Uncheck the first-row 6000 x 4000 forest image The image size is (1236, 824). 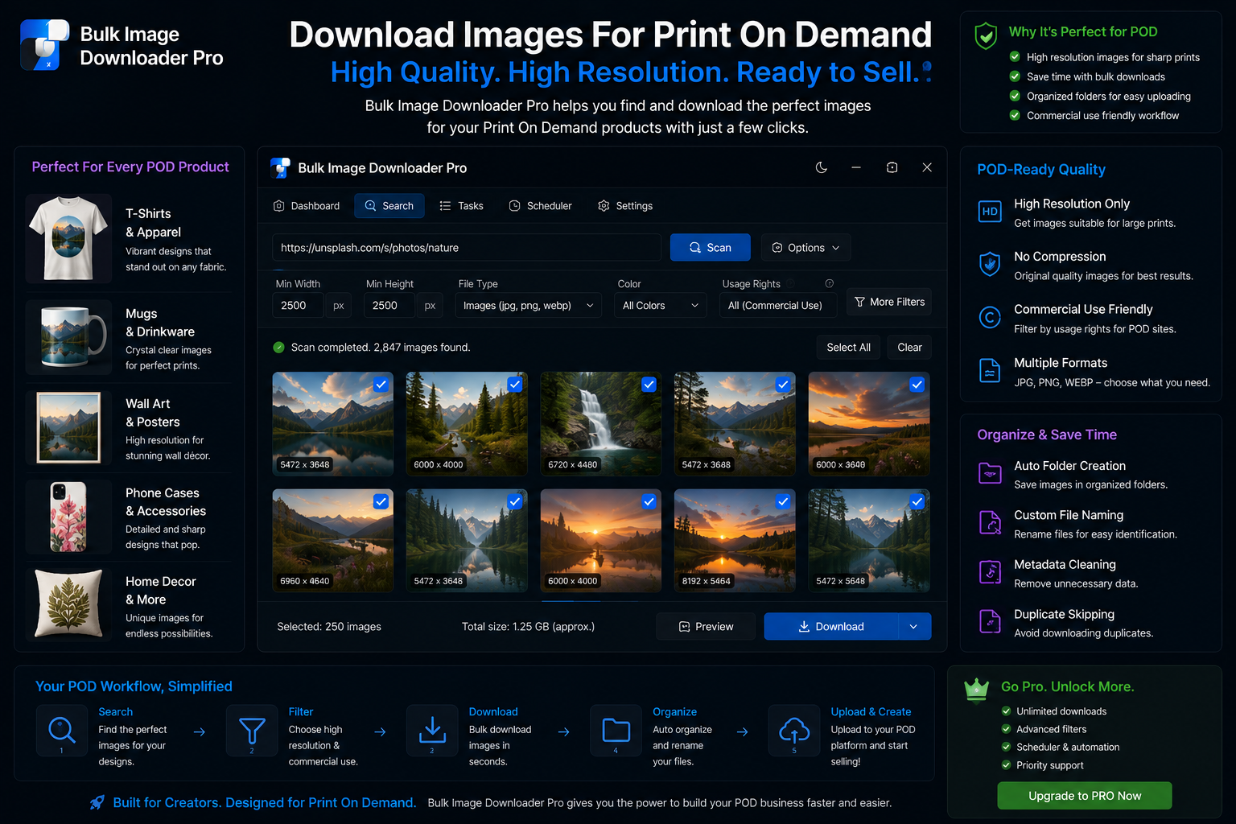pos(515,385)
